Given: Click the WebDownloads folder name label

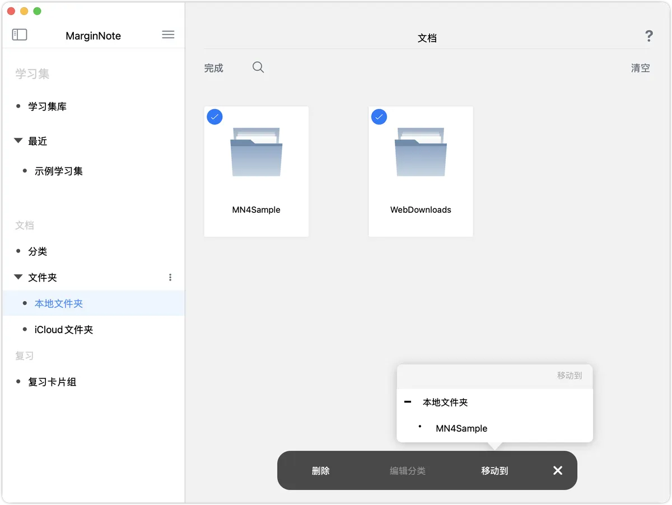Looking at the screenshot, I should [421, 210].
